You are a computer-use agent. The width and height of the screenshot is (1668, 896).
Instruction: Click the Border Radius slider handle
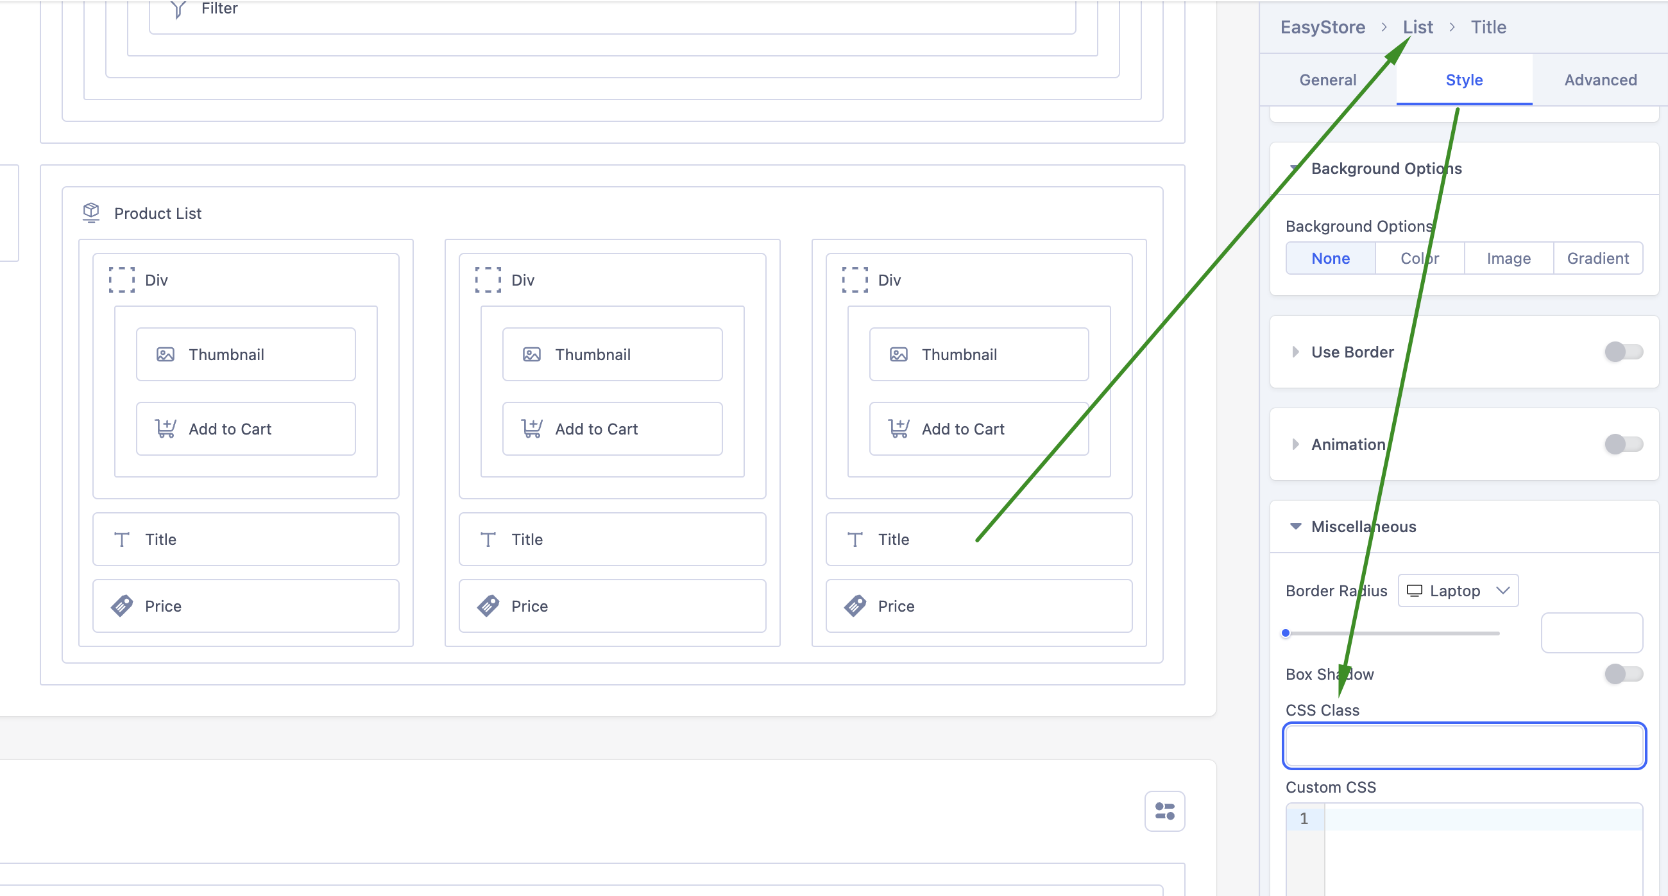(1286, 633)
